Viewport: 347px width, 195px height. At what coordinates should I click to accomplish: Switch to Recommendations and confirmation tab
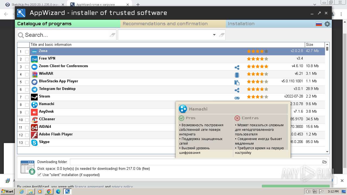(x=173, y=24)
